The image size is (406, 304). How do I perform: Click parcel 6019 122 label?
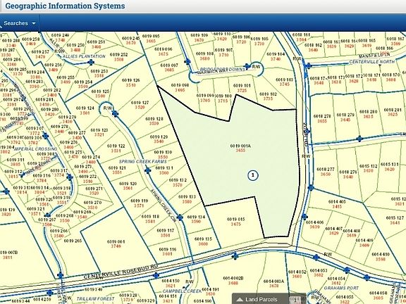coord(116,148)
